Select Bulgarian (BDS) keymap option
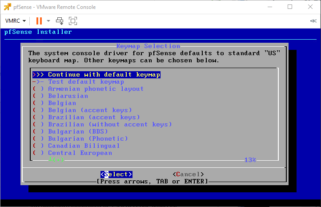 click(x=70, y=132)
